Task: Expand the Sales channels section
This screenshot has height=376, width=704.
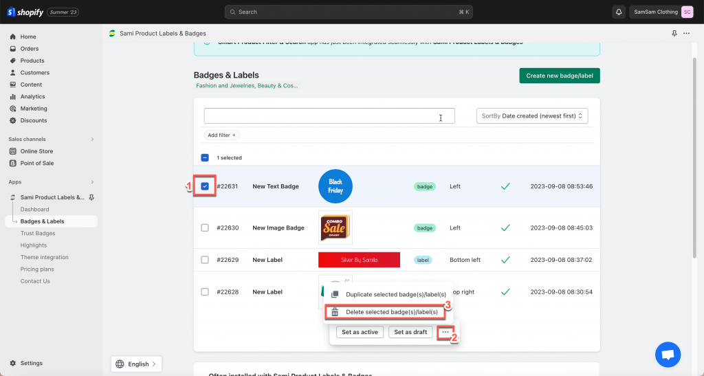Action: pos(93,139)
